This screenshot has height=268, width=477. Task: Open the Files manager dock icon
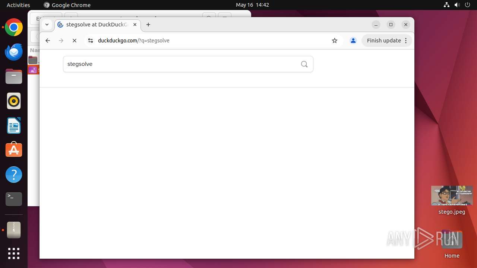(14, 77)
